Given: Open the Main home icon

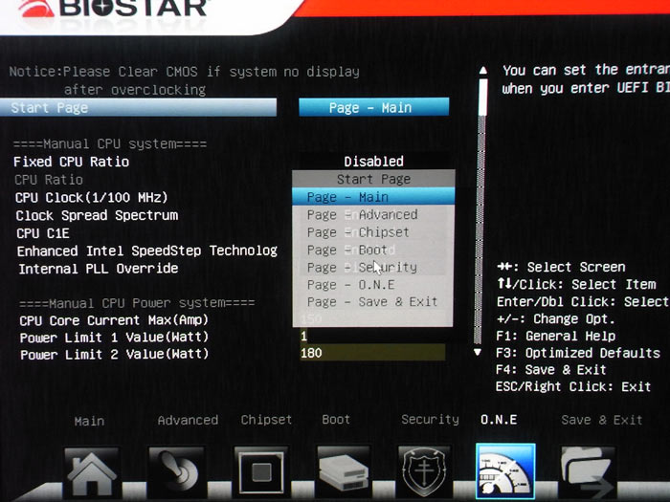Looking at the screenshot, I should 91,473.
